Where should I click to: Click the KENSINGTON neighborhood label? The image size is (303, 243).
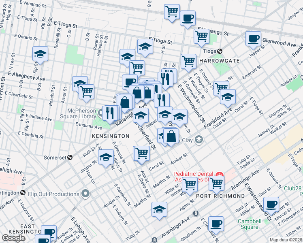pyautogui.click(x=111, y=136)
